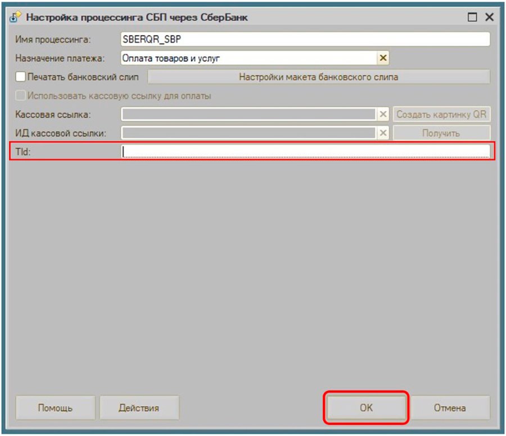Screen dimensions: 506x436
Task: Click into the TId input field
Action: [x=305, y=151]
